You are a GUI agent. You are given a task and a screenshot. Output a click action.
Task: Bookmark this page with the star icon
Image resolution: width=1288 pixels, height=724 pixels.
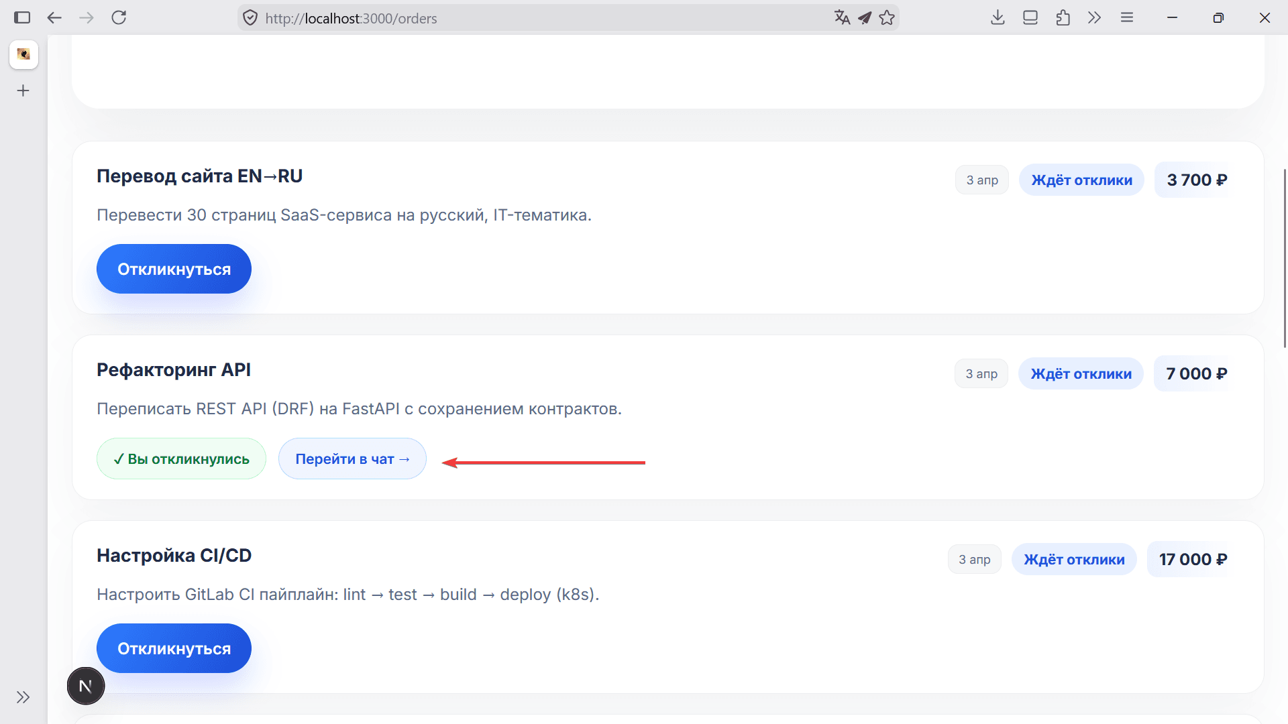coord(887,18)
